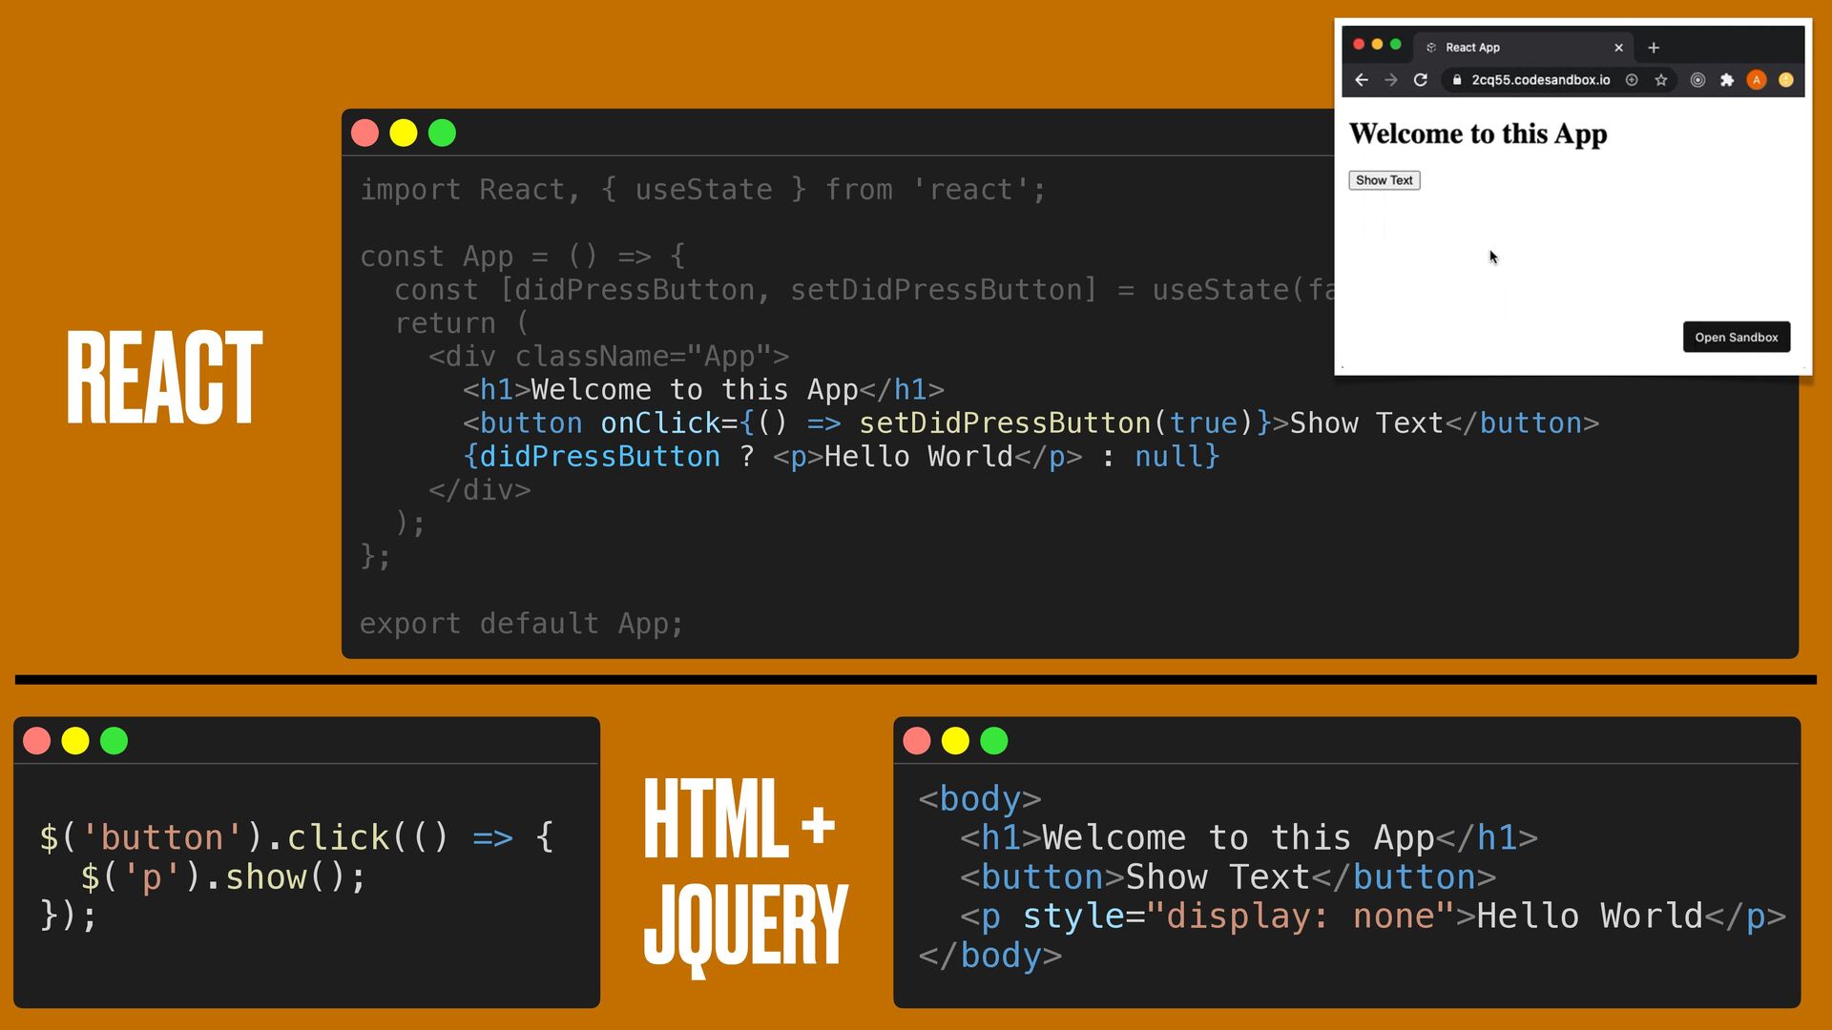Click the "$('button').click" jQuery line

pos(296,837)
